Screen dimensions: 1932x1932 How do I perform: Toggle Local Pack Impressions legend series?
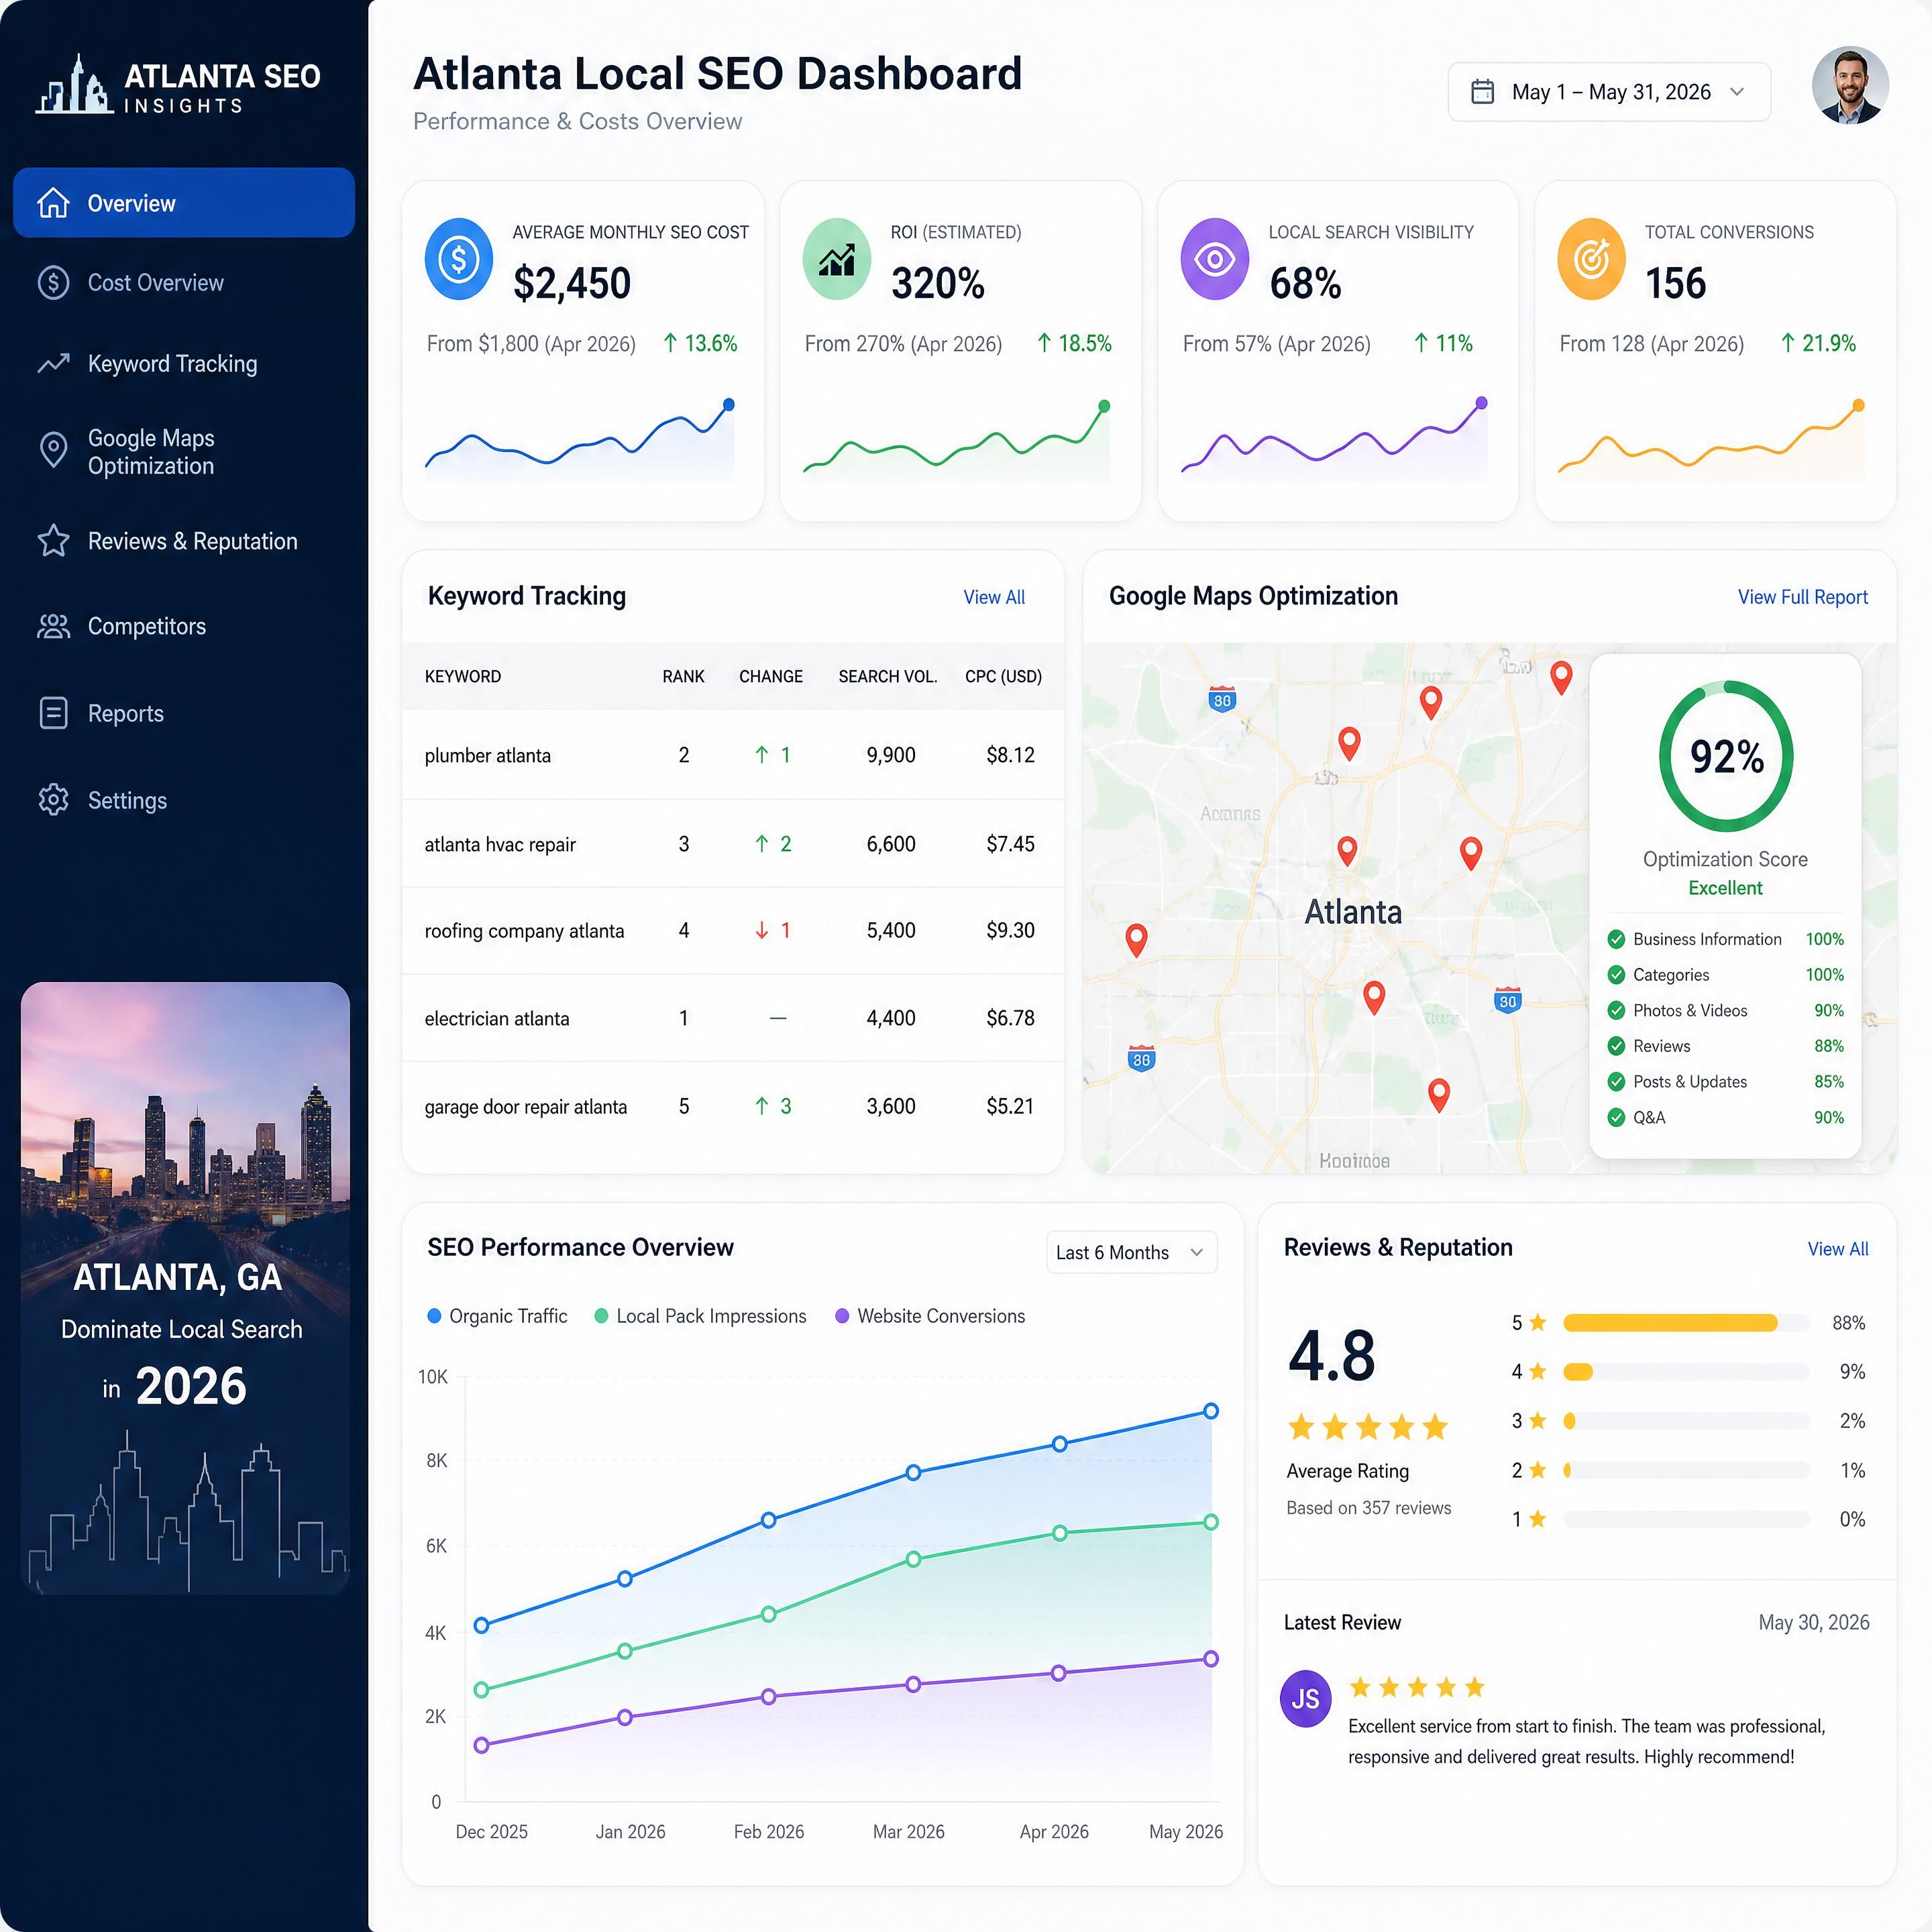[700, 1316]
